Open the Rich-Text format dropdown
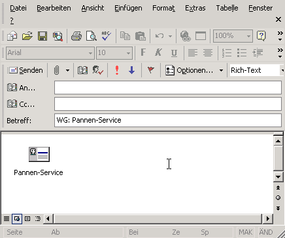This screenshot has width=285, height=238. pos(282,70)
